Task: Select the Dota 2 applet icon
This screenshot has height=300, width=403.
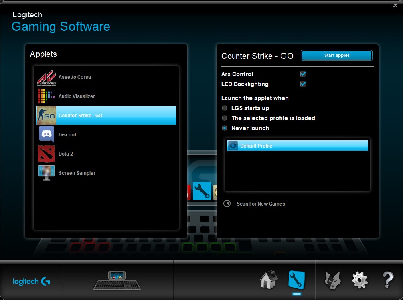Action: [46, 154]
